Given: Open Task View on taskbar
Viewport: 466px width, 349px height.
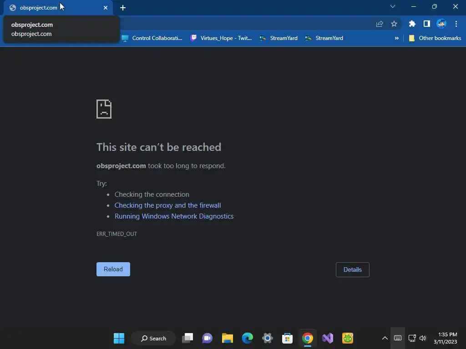Looking at the screenshot, I should 187,338.
